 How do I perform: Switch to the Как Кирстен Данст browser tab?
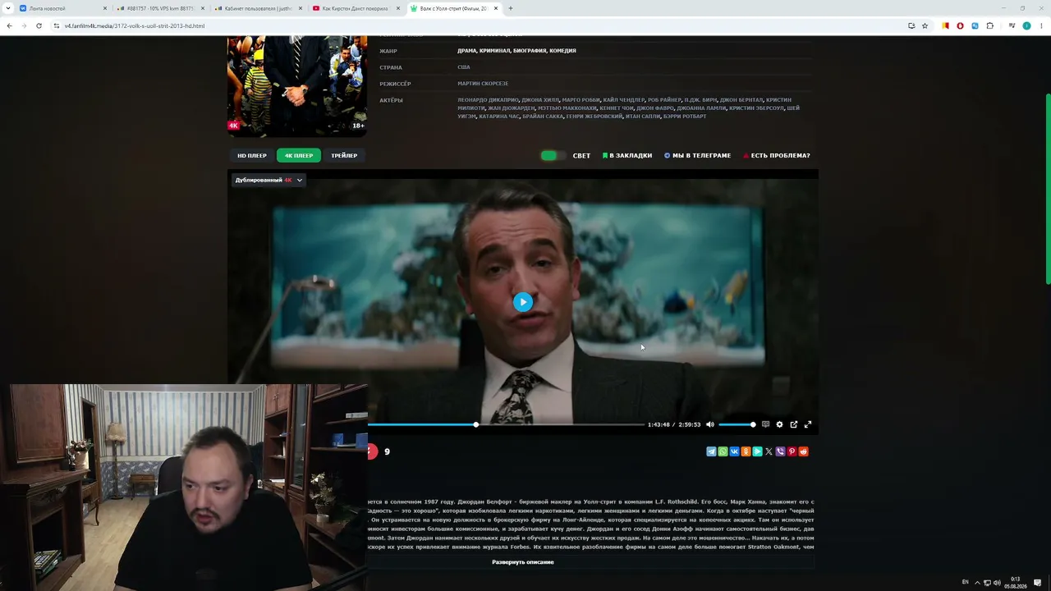(x=356, y=8)
